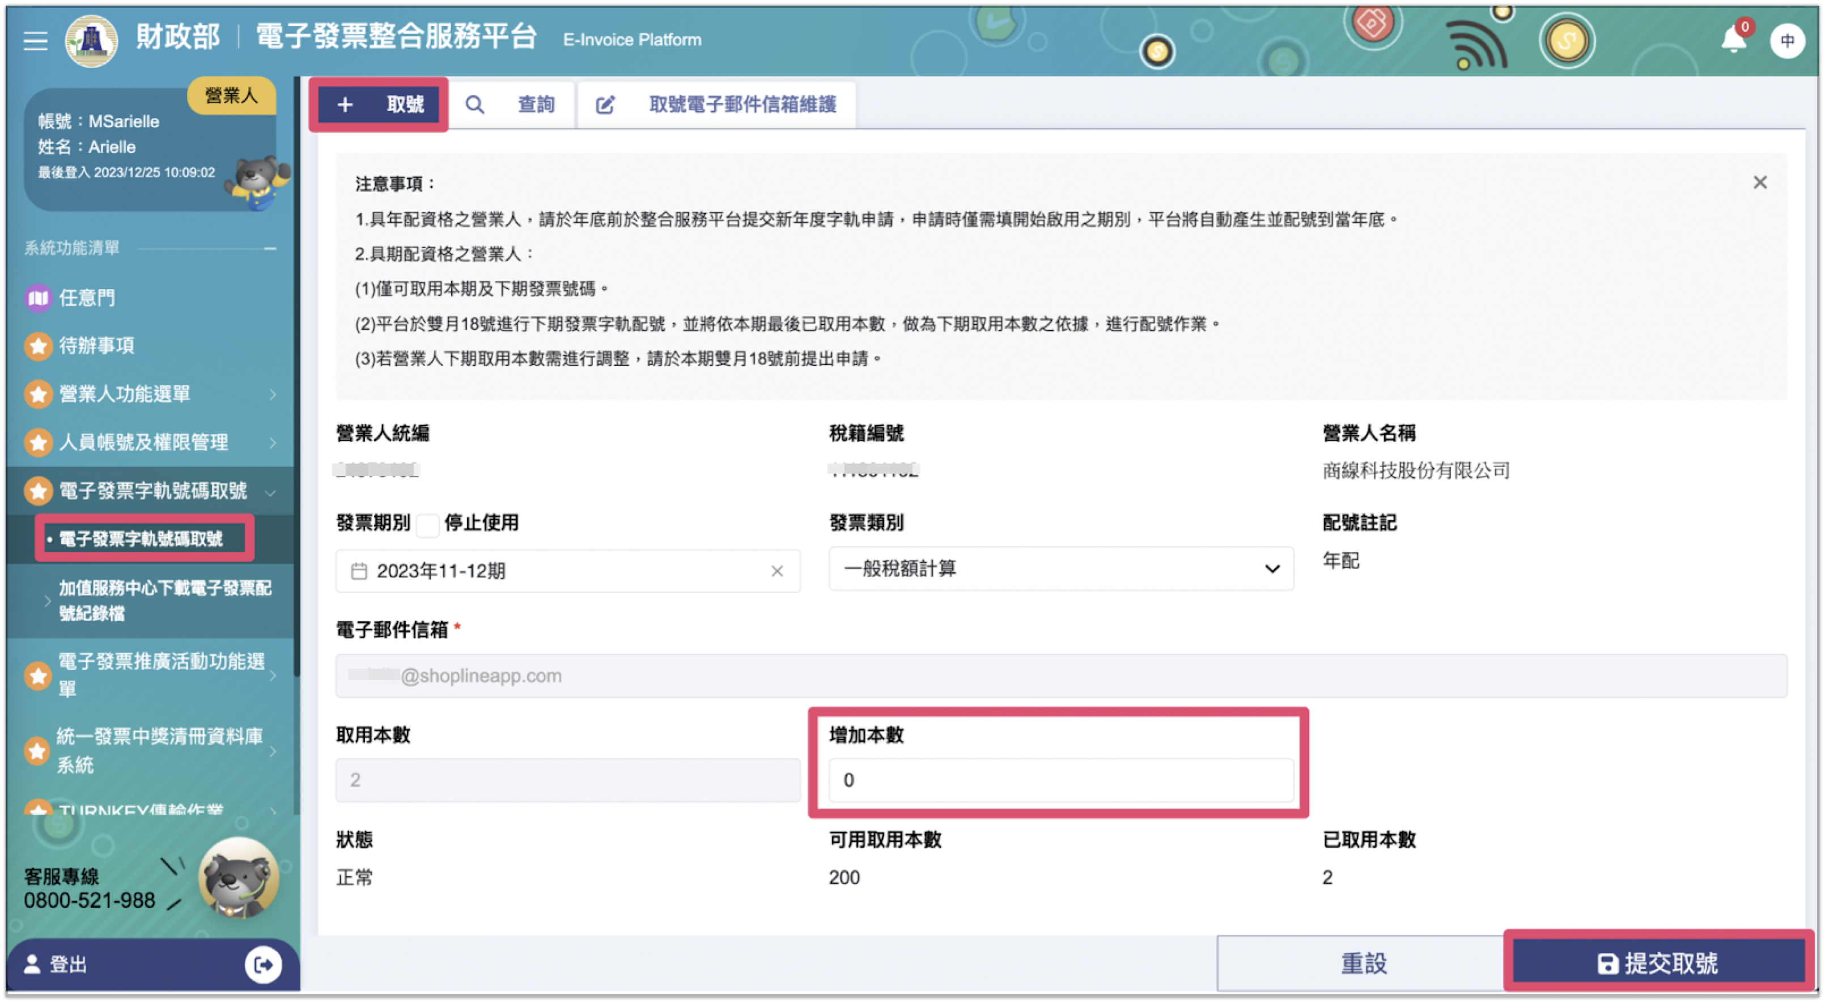Viewport: 1825px width, 1003px height.
Task: Click the 重設 reset button
Action: [1363, 963]
